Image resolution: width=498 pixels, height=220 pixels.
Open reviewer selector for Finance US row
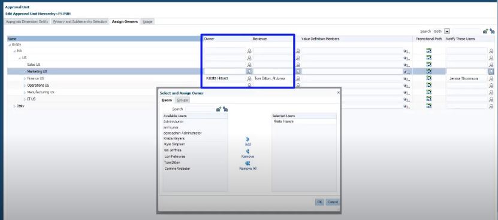point(298,78)
